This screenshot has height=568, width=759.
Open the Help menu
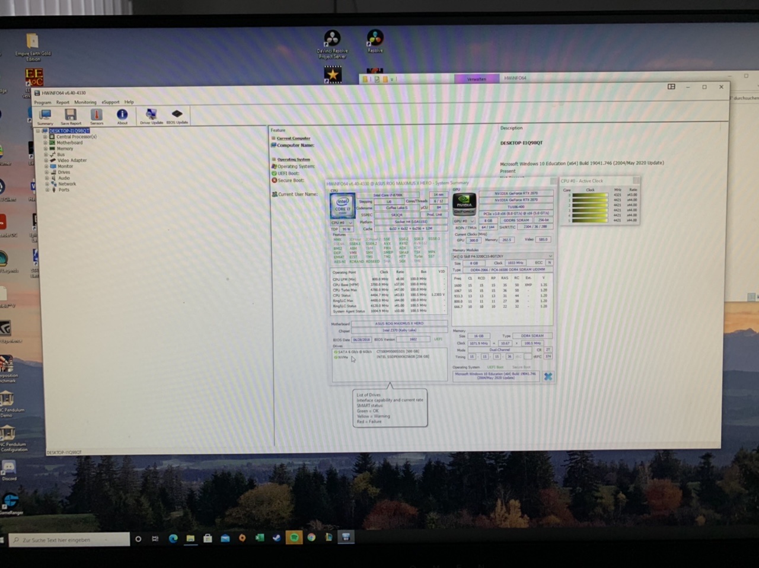click(x=129, y=102)
